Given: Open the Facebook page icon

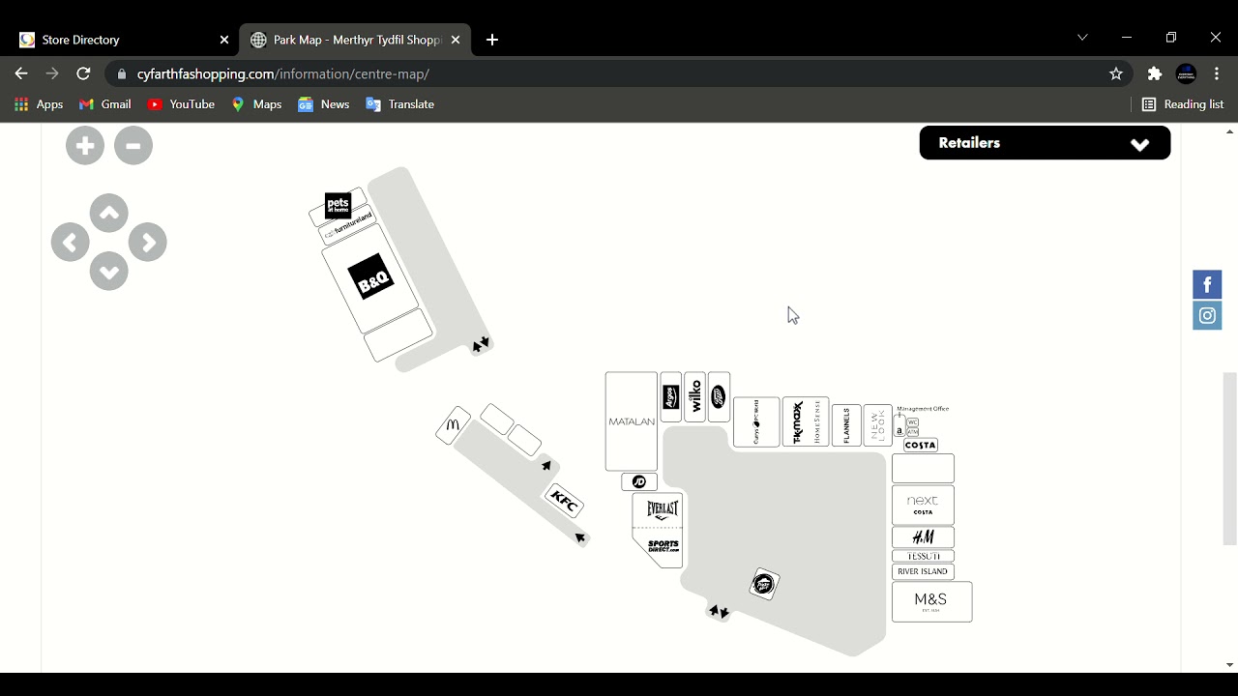Looking at the screenshot, I should pos(1207,284).
